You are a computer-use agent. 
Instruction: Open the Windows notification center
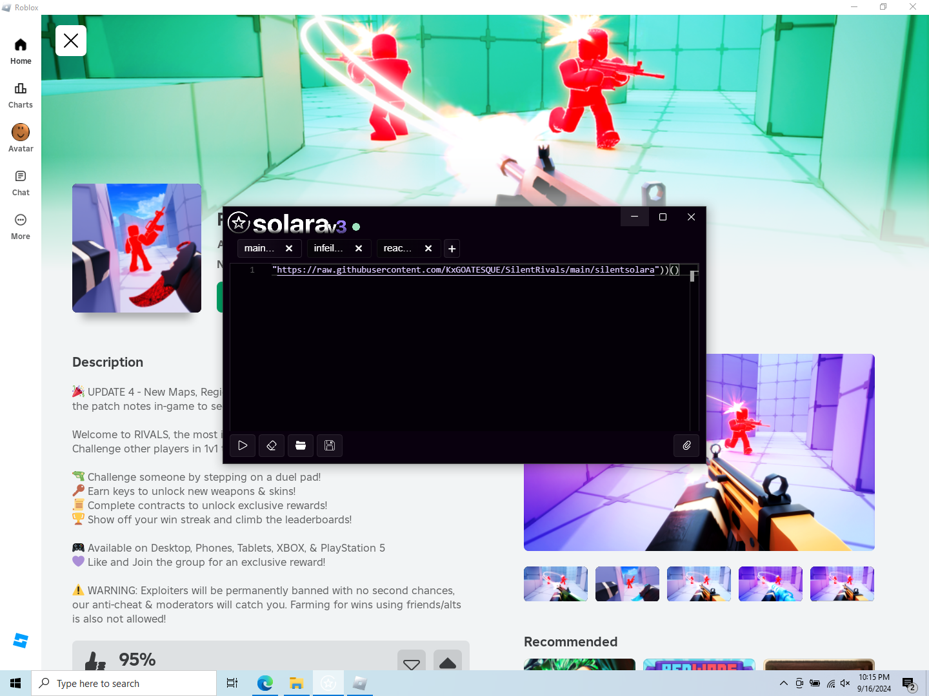910,683
